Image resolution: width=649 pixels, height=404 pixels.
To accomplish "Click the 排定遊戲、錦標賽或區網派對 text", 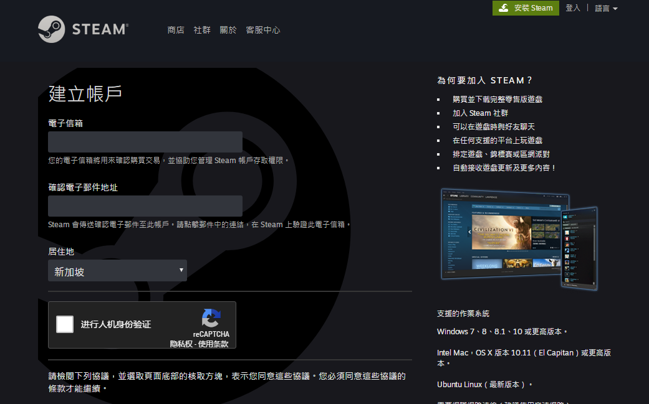I will pos(501,154).
